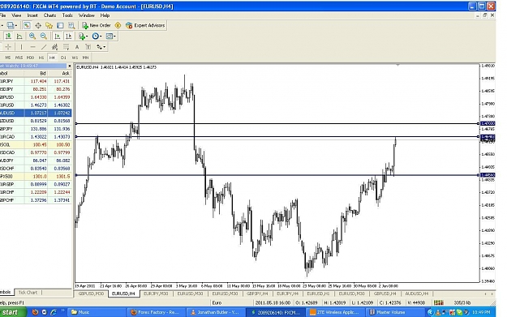The image size is (507, 317).
Task: Click the SPX500 ask 1301.5
Action: click(62, 177)
